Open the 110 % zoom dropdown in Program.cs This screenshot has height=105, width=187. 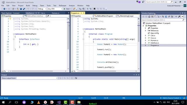point(78,71)
